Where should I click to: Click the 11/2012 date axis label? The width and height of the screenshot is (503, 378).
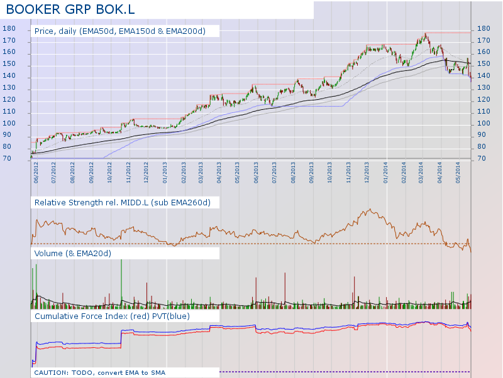coord(128,173)
